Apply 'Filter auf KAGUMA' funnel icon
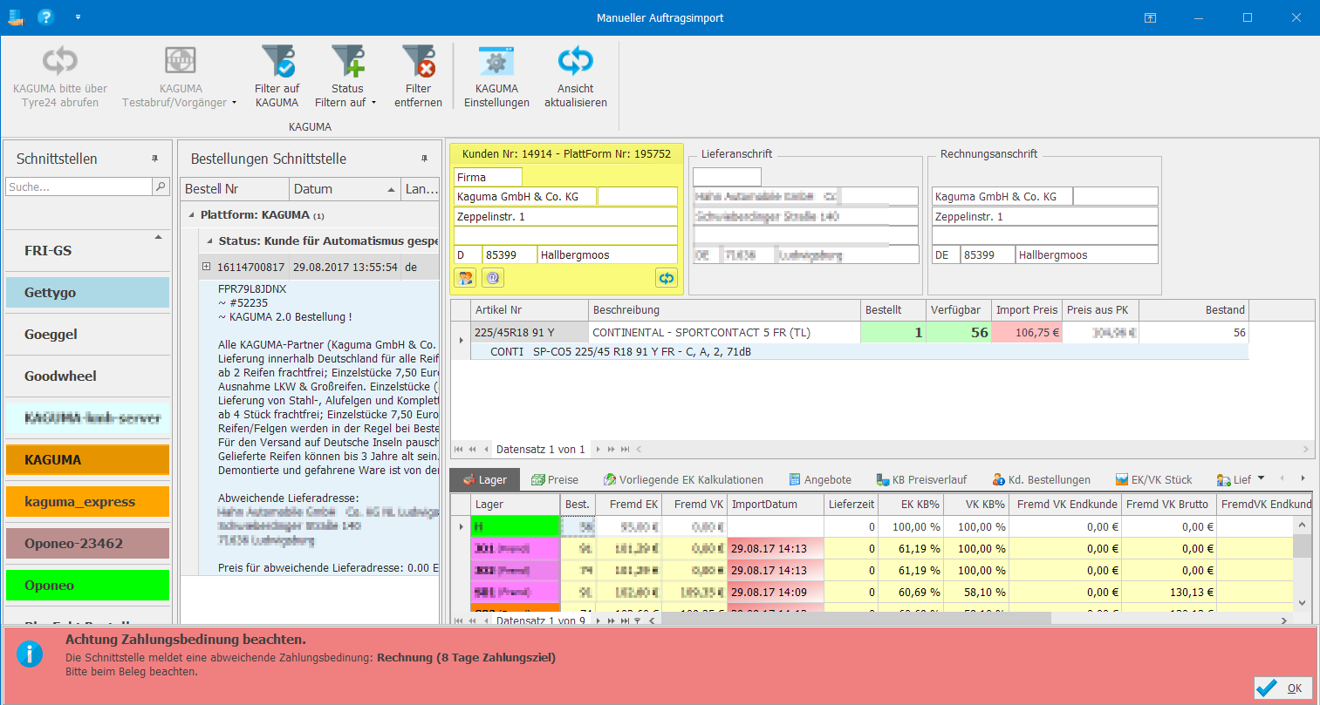The image size is (1320, 705). [x=277, y=61]
